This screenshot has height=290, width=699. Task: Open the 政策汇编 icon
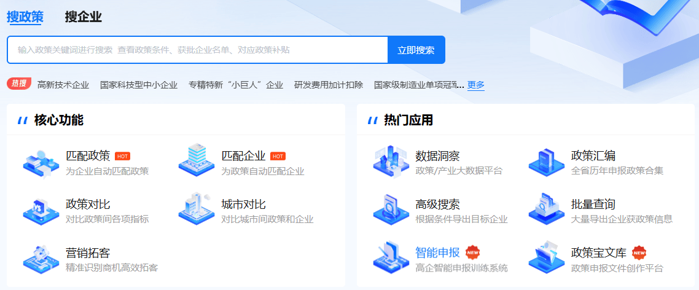(x=546, y=162)
